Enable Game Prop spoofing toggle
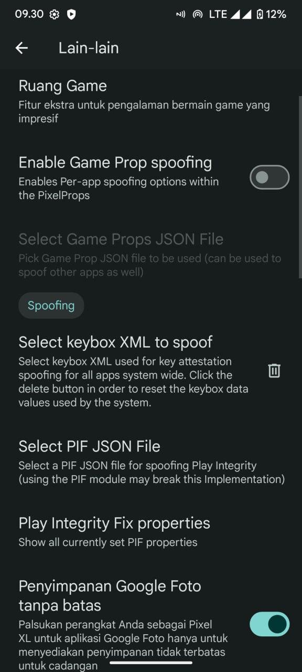 tap(269, 177)
